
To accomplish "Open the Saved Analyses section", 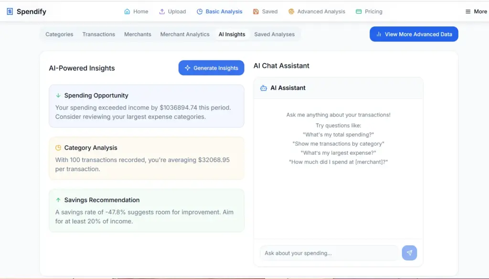I will click(x=275, y=34).
